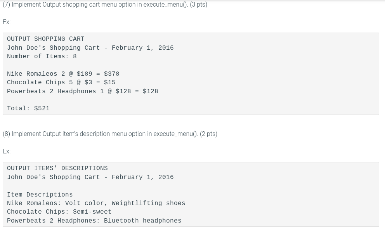This screenshot has width=385, height=228.
Task: Click the Nike Romaleos price line
Action: 63,74
